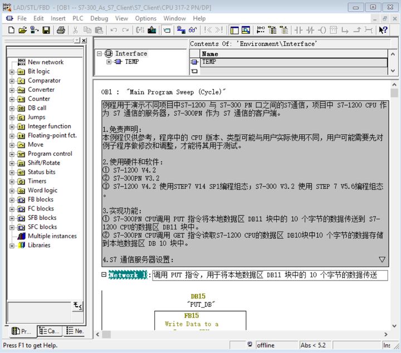Click the Monitor glasses icon
The height and width of the screenshot is (353, 401).
click(192, 30)
